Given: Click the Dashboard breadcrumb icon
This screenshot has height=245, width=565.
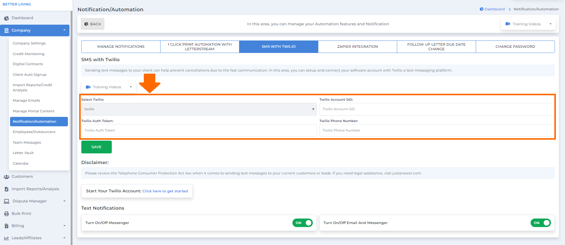Looking at the screenshot, I should [482, 9].
